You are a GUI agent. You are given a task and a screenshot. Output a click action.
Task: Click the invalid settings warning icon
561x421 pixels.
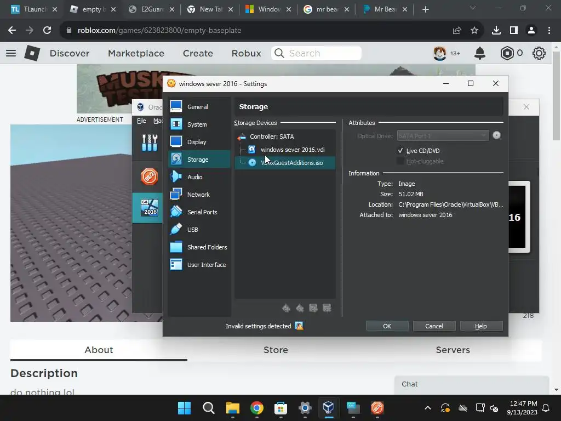pos(299,326)
